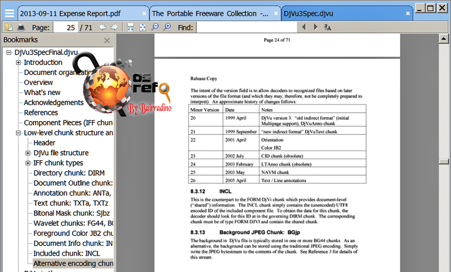Close The Portable Freeware Collection tab

coord(276,13)
